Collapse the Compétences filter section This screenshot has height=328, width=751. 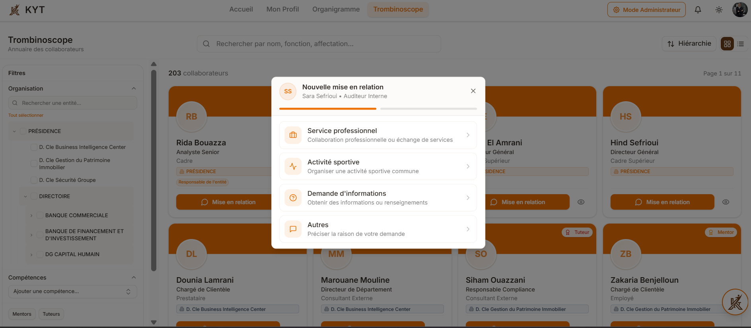coord(134,278)
